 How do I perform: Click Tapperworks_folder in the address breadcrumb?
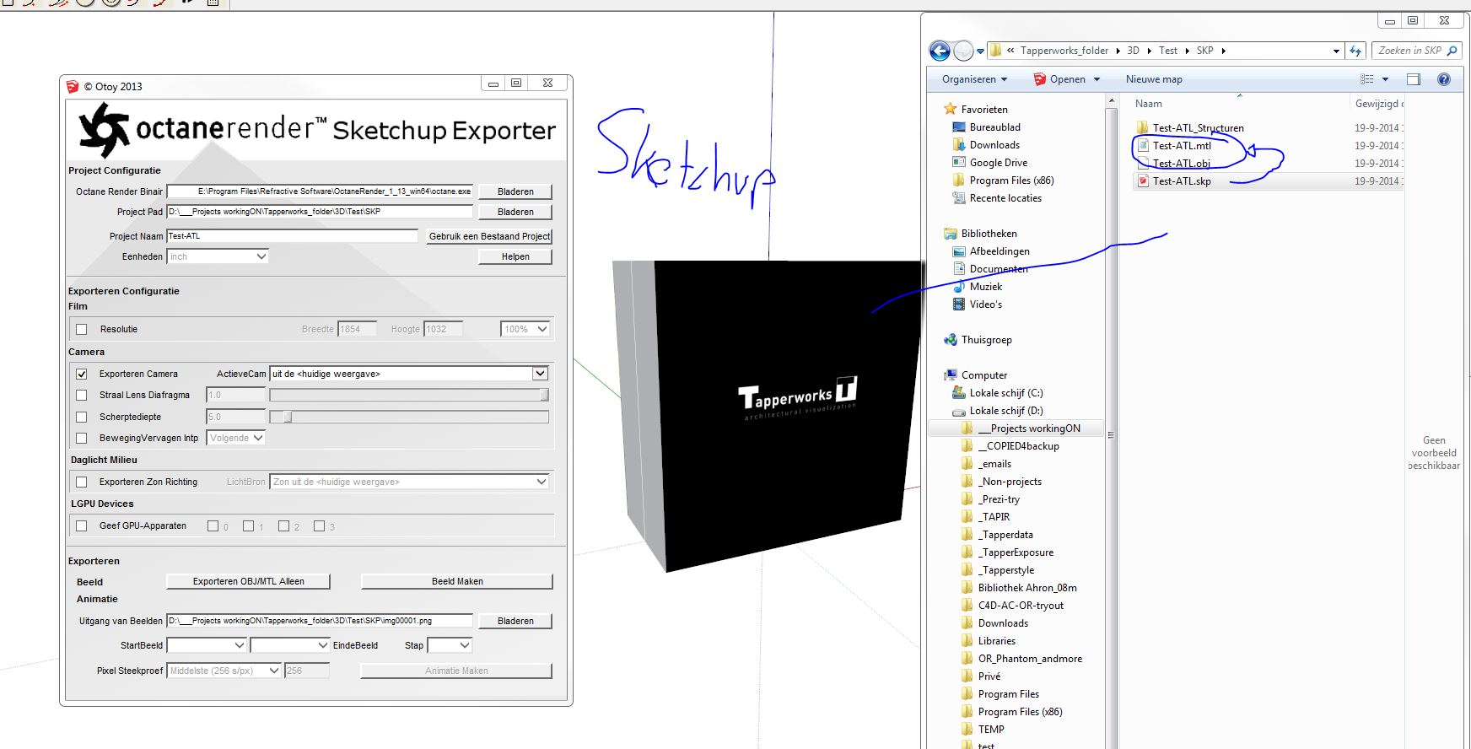[x=1064, y=51]
